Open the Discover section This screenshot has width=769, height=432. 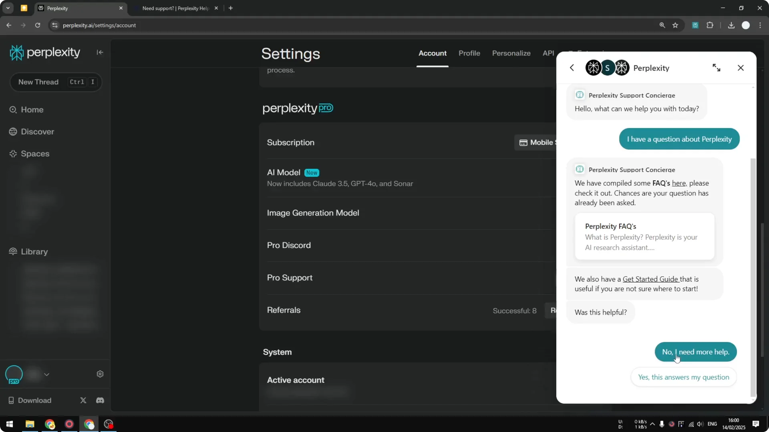pos(37,132)
